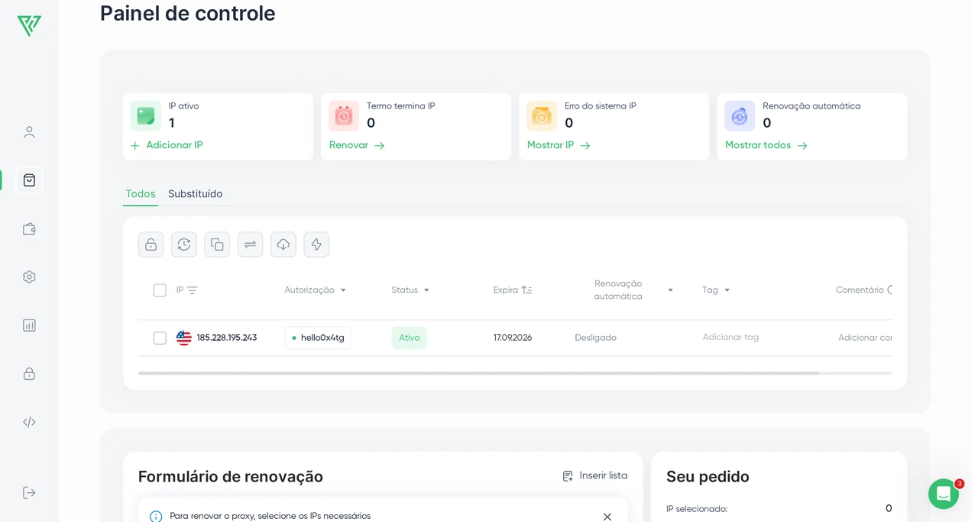Click the red Termo termina IP clock icon

[344, 116]
